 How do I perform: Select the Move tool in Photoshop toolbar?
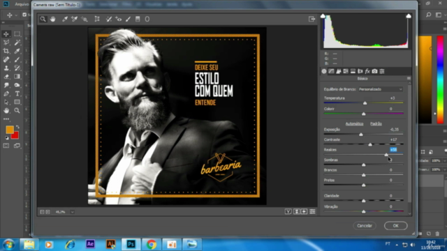[x=6, y=34]
